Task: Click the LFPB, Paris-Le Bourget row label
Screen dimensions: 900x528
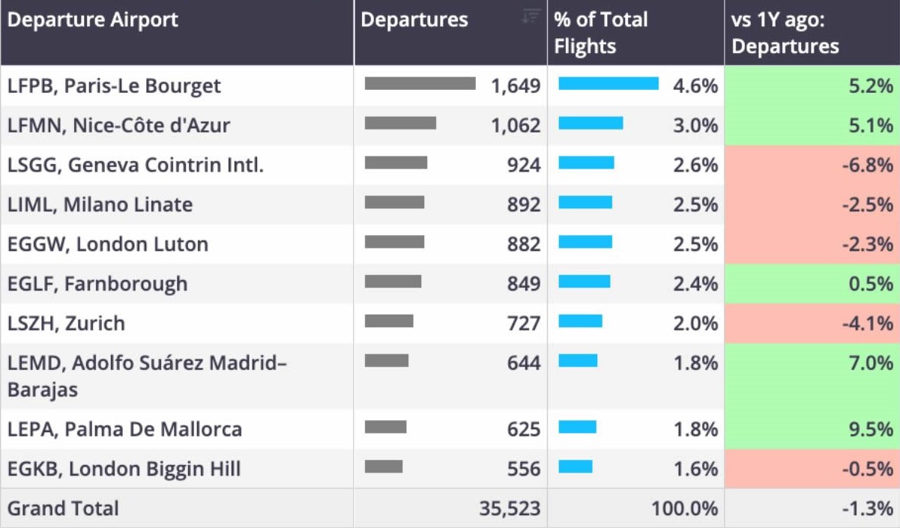Action: pyautogui.click(x=114, y=86)
